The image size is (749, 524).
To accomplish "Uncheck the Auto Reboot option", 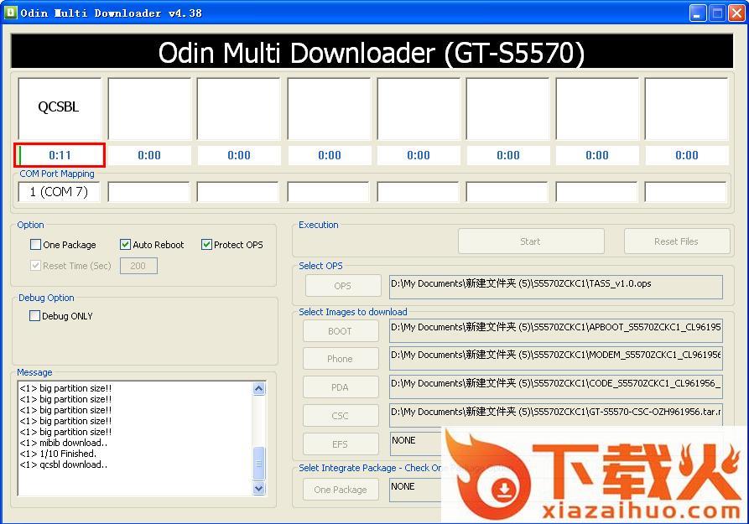I will pos(126,245).
